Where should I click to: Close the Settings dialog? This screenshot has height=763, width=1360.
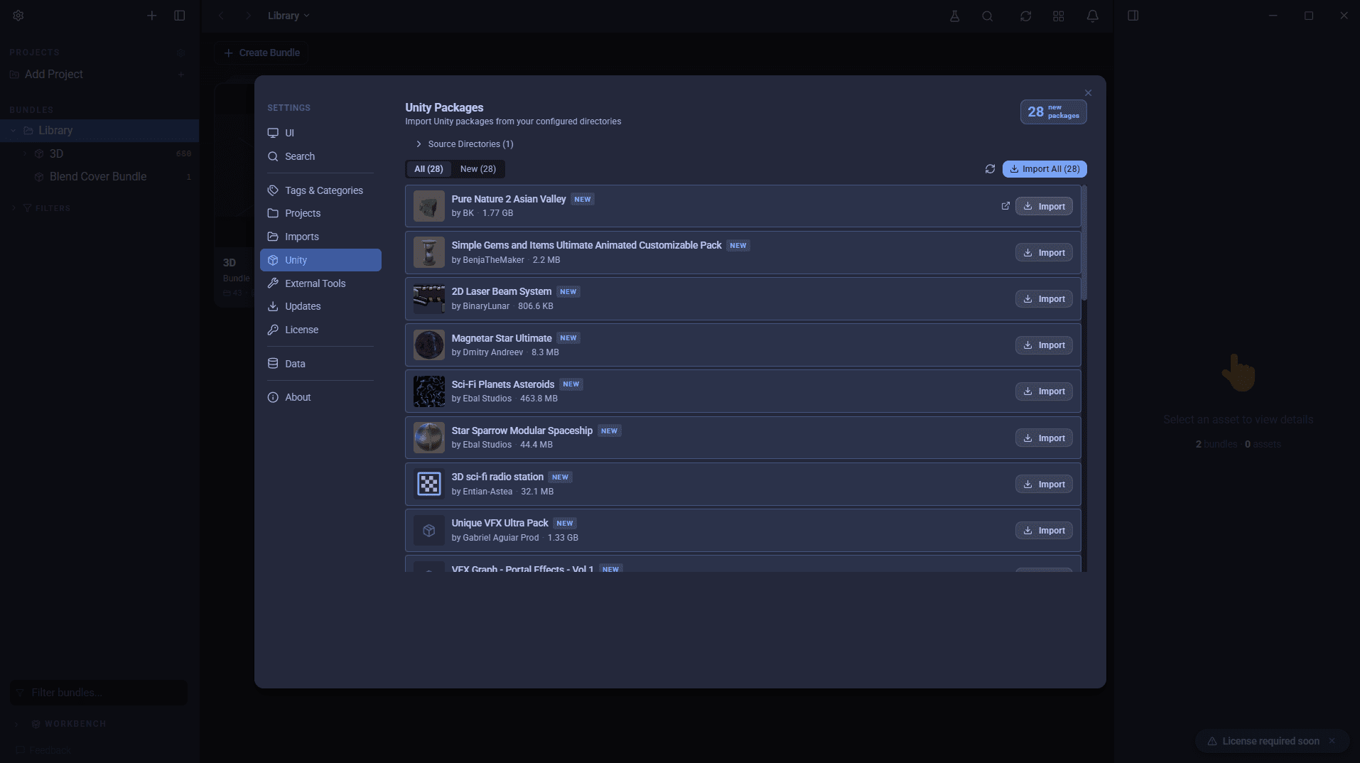(1088, 93)
